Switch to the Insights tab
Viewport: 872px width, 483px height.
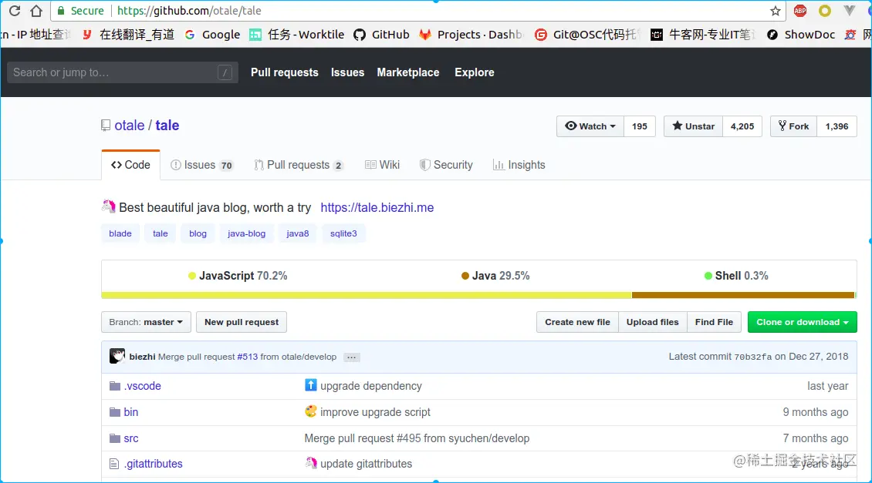tap(519, 165)
